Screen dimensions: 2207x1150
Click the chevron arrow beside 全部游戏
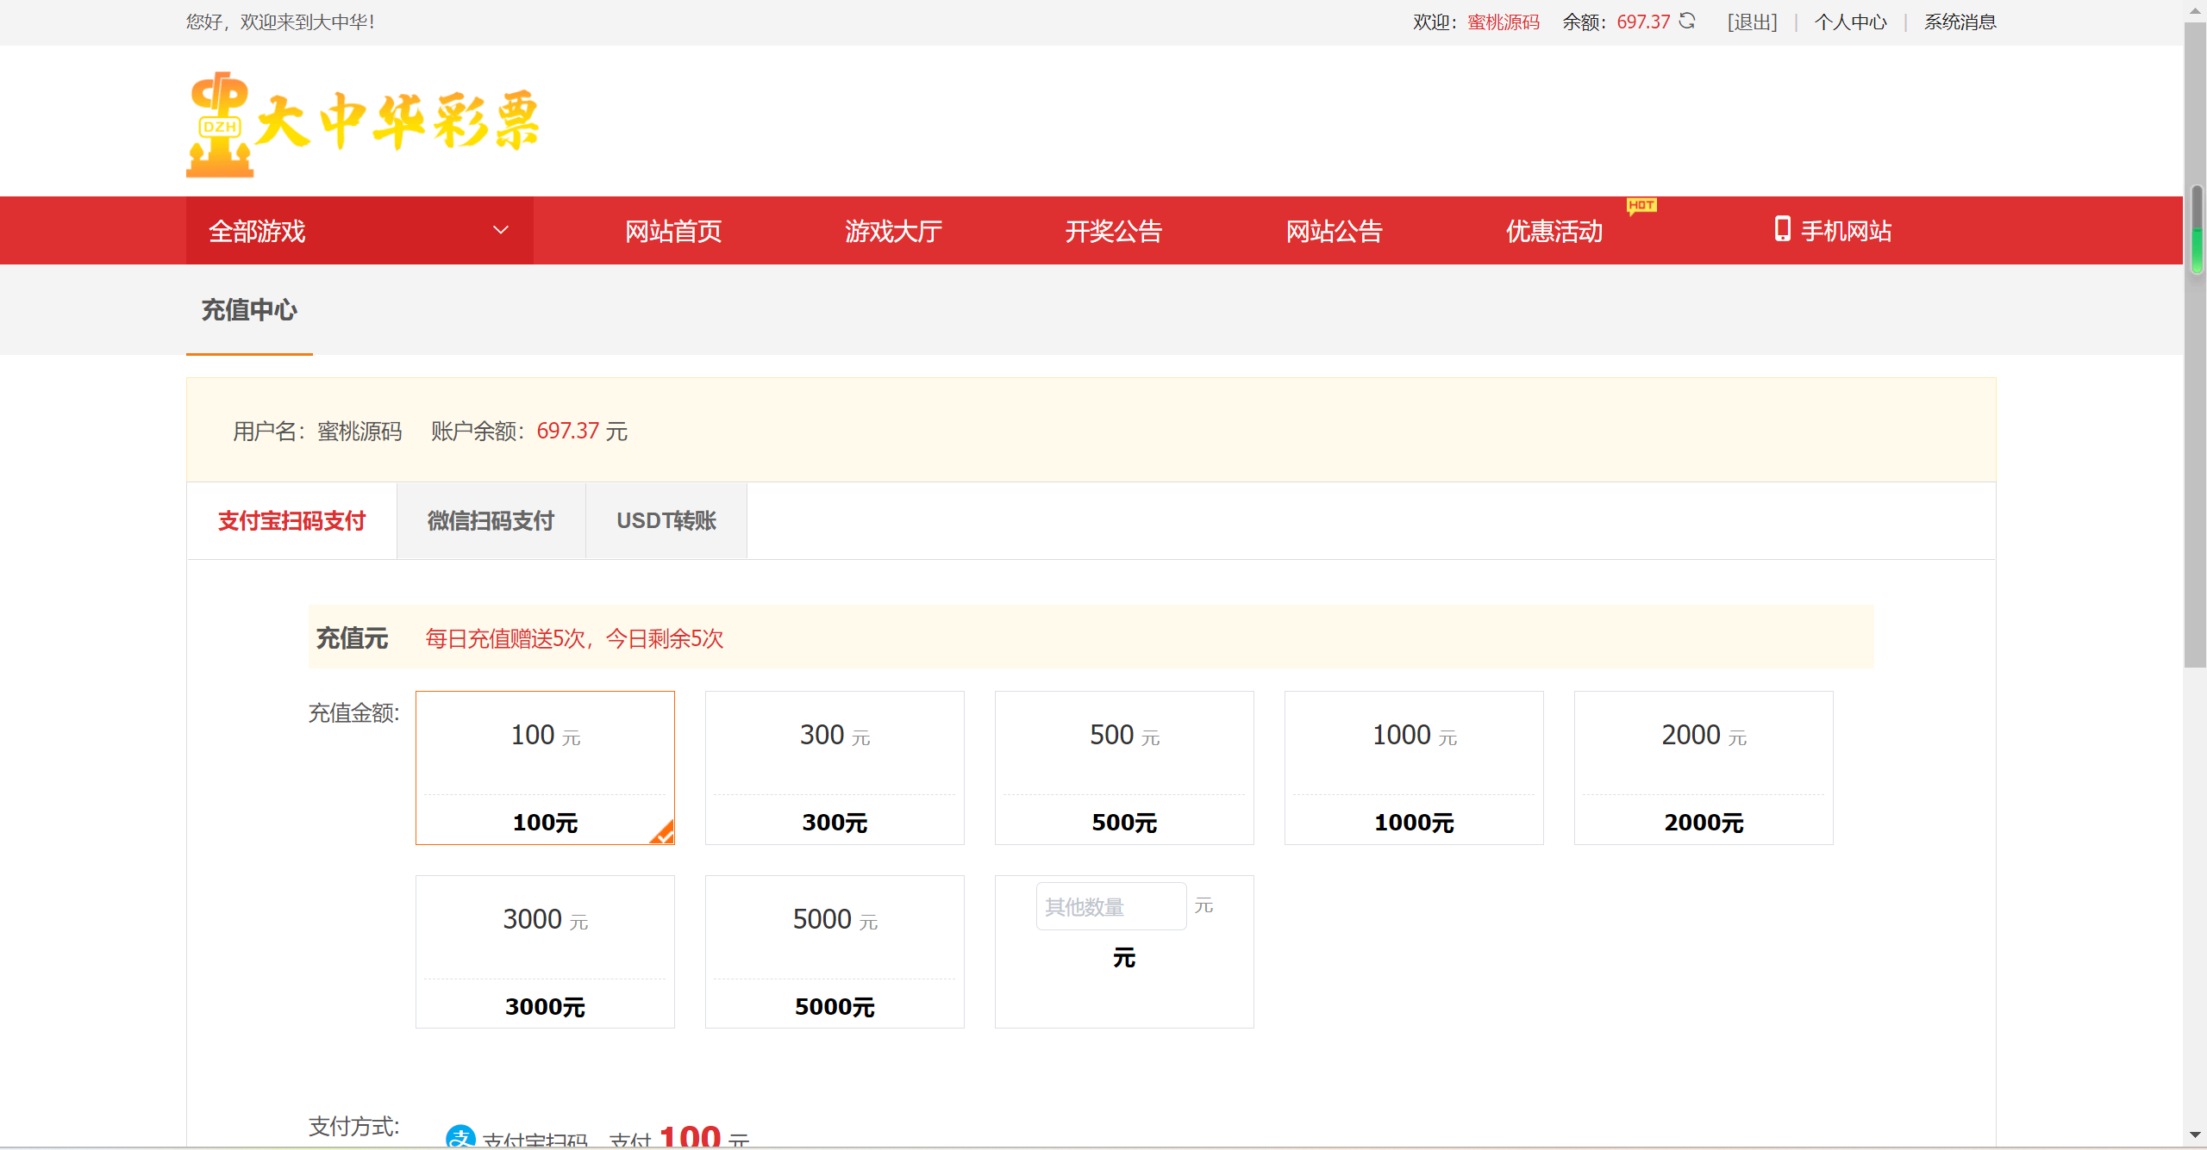(x=500, y=230)
